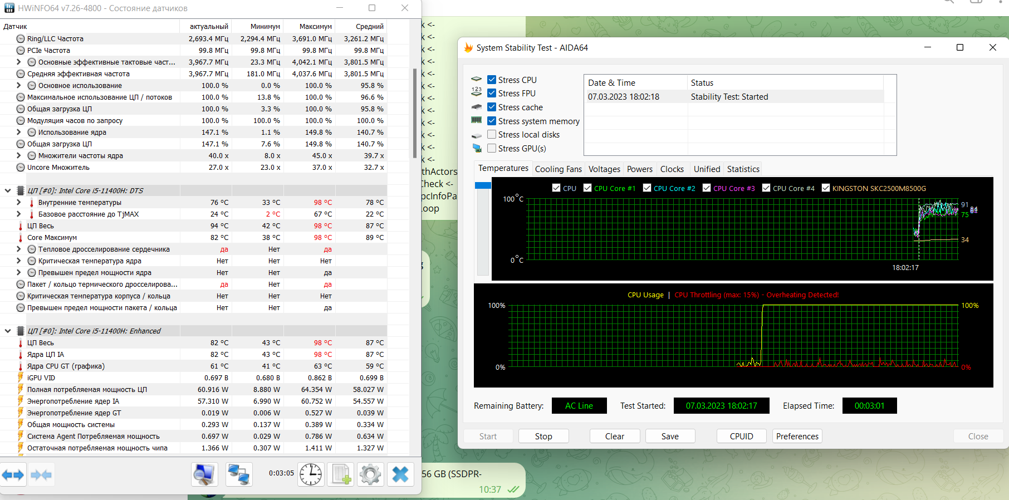Open CPUID from AIDA64 window

tap(741, 436)
